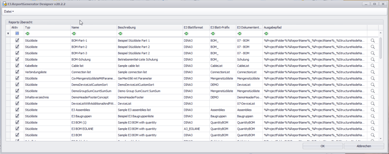Click the magnifier icon for E3 Assemblies row
The height and width of the screenshot is (154, 389).
(373, 110)
